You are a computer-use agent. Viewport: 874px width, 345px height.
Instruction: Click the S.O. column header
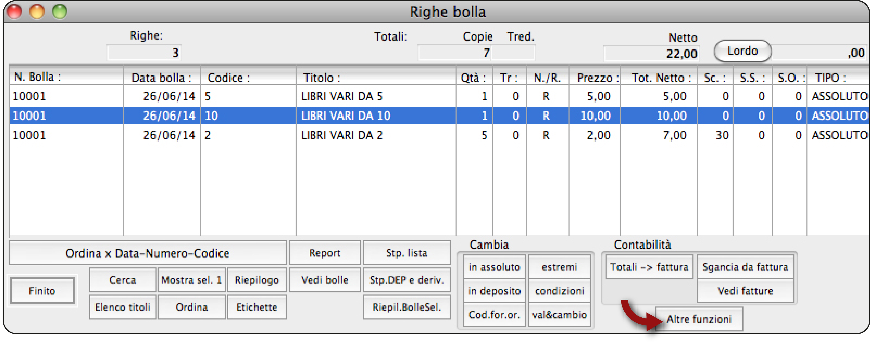pyautogui.click(x=789, y=77)
